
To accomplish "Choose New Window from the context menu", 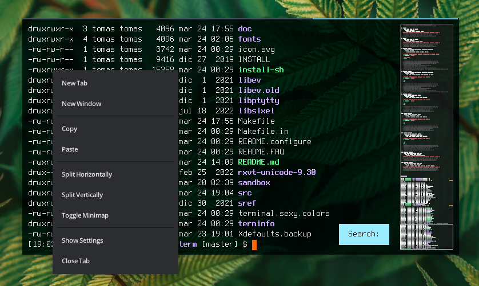I will point(115,104).
